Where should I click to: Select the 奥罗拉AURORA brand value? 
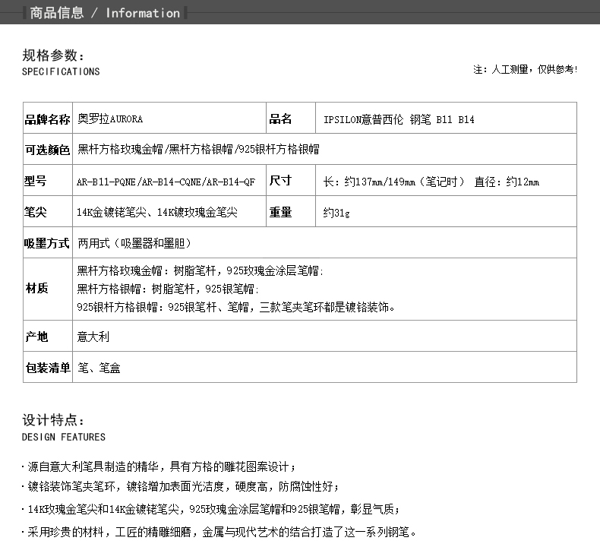[110, 119]
